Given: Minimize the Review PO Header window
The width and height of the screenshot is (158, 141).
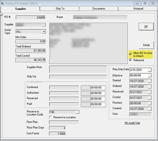Looking at the screenshot, I should pyautogui.click(x=137, y=3).
